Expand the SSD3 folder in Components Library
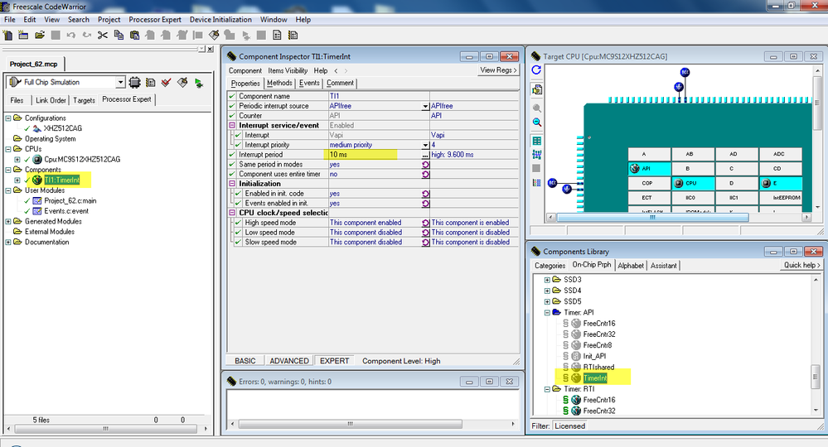Viewport: 828px width, 447px height. (x=547, y=280)
